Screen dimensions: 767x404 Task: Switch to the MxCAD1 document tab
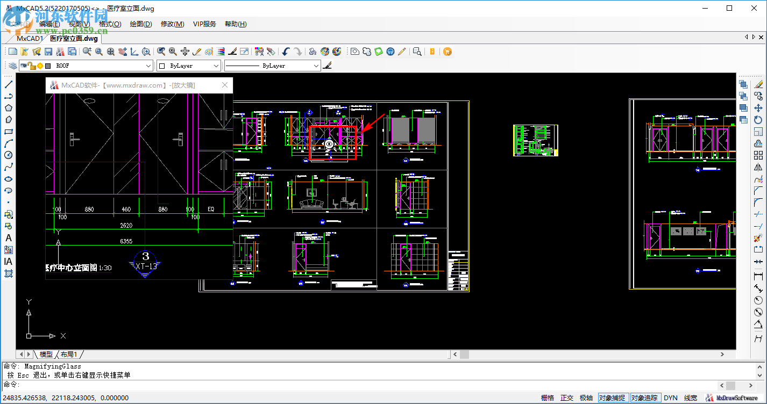tap(29, 38)
